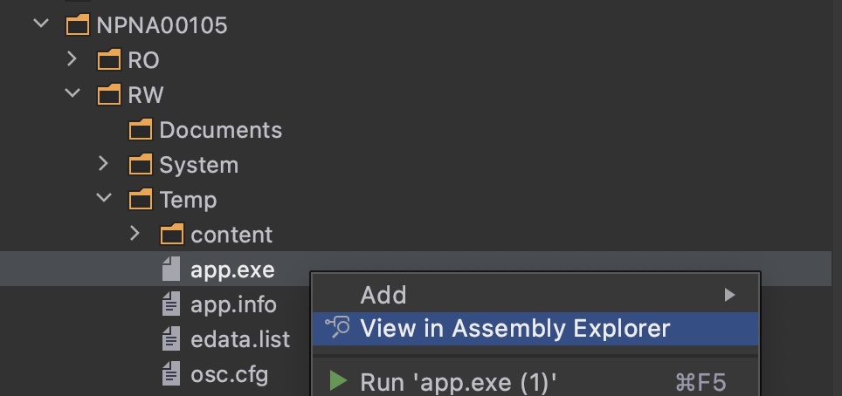Click the RW folder icon
Image resolution: width=842 pixels, height=396 pixels.
109,95
